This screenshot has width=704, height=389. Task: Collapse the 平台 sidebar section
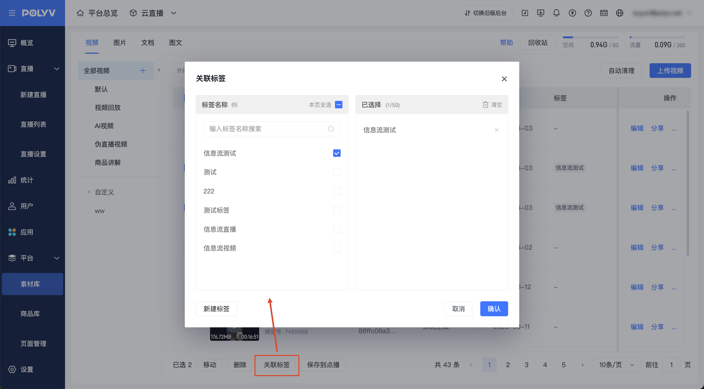57,258
